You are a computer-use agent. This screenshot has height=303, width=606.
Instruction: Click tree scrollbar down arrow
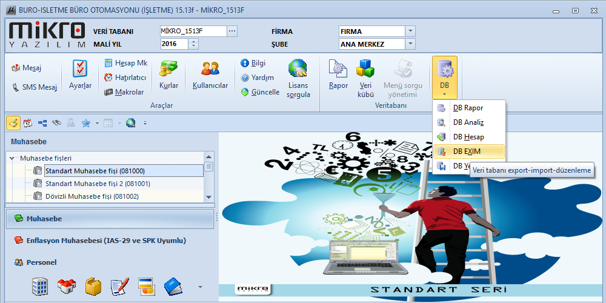(208, 197)
